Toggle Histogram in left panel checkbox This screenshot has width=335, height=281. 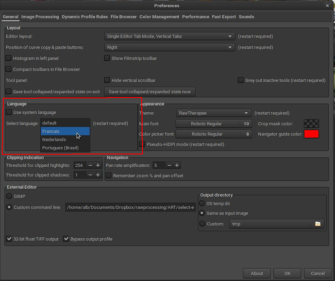point(9,58)
